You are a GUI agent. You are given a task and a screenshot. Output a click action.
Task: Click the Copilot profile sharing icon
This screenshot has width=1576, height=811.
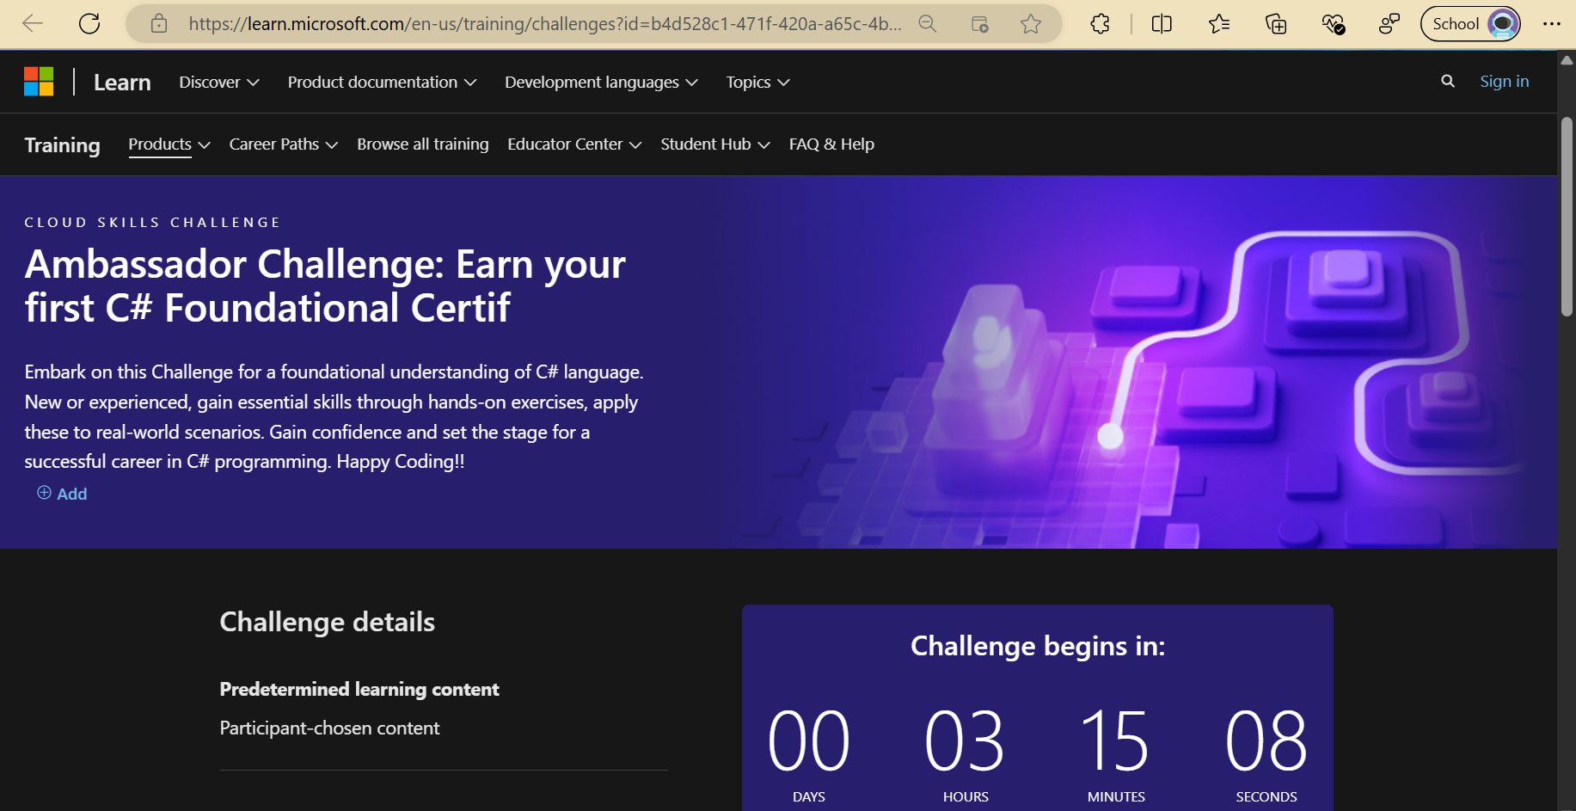coord(1389,23)
